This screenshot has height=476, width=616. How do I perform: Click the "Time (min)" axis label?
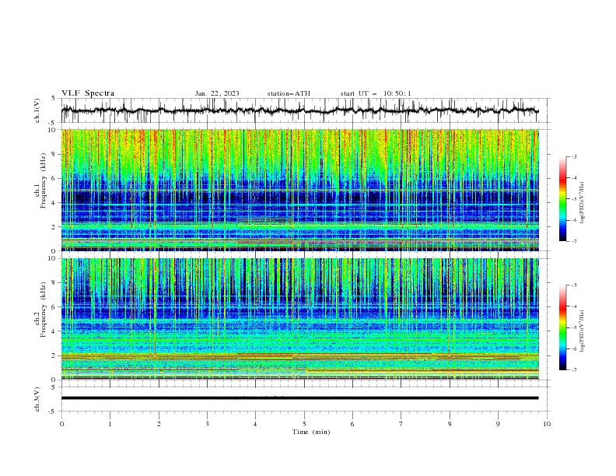coord(311,432)
